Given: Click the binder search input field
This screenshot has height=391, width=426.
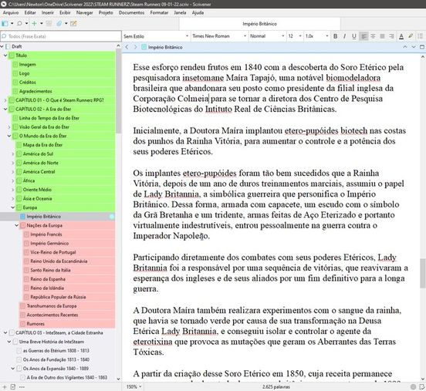Looking at the screenshot, I should [61, 36].
